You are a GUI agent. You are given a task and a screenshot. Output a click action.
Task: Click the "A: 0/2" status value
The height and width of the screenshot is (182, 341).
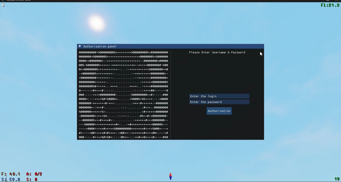[x=34, y=174]
